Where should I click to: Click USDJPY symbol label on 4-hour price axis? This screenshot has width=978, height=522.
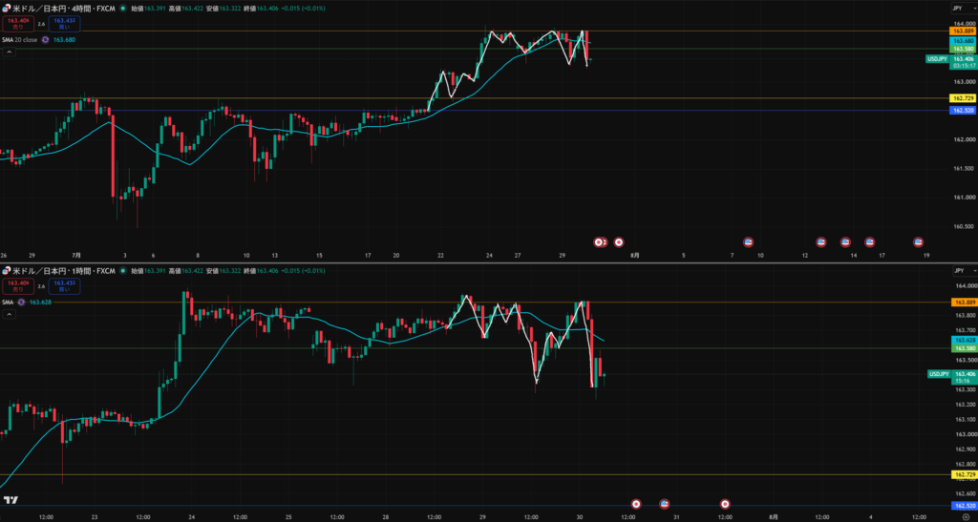coord(938,58)
